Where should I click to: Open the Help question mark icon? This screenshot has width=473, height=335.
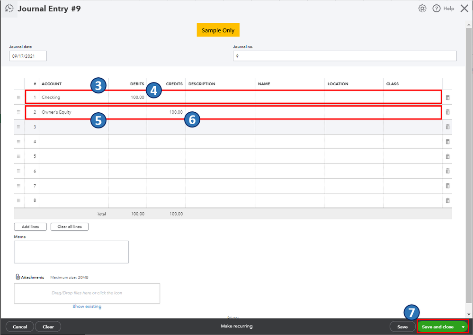click(436, 9)
